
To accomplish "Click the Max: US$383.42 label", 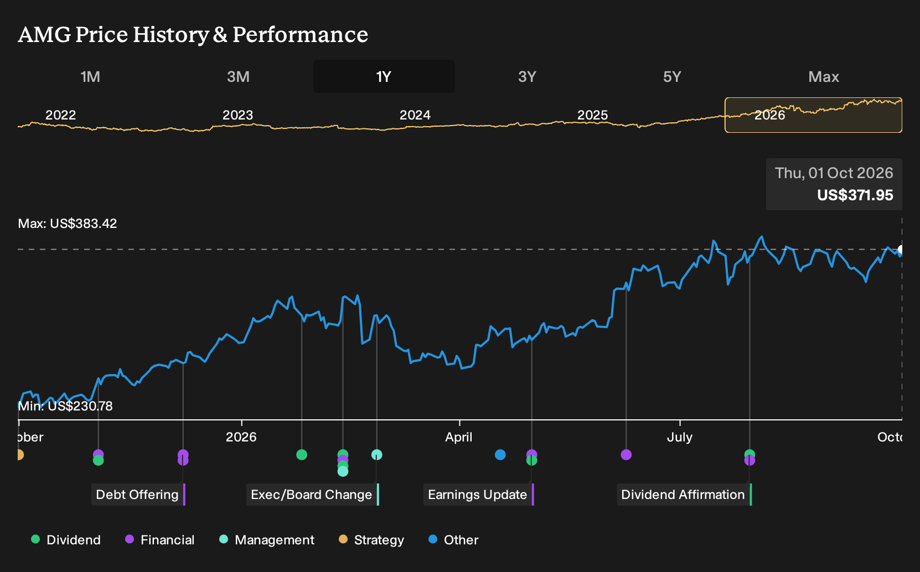I will pos(68,223).
